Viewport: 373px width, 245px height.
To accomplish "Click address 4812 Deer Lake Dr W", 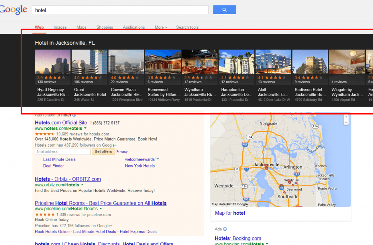I will click(274, 100).
